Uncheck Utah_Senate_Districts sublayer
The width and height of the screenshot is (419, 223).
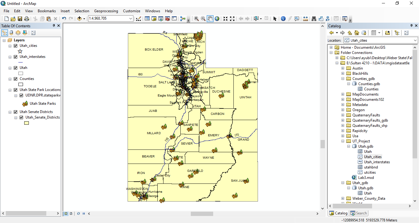click(21, 117)
